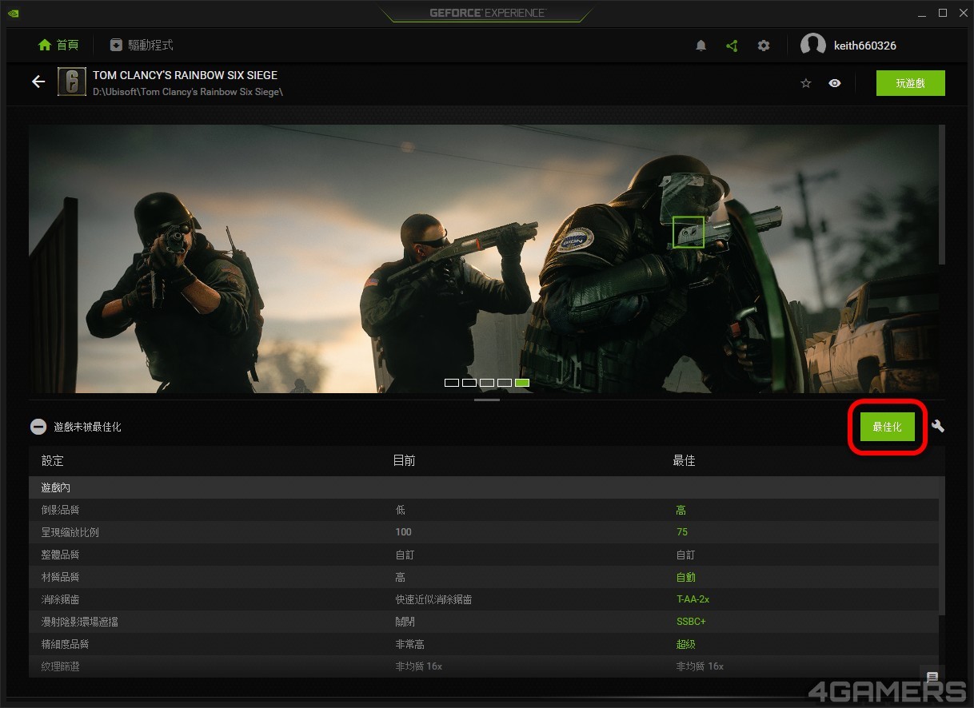Viewport: 974px width, 708px height.
Task: Open the notifications bell
Action: coord(701,46)
